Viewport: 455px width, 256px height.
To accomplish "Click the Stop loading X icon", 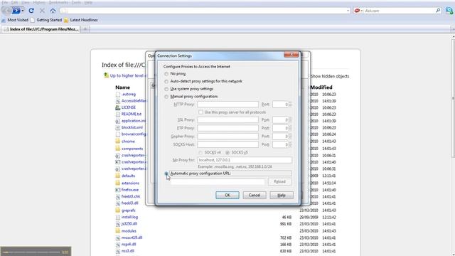I will coord(42,11).
